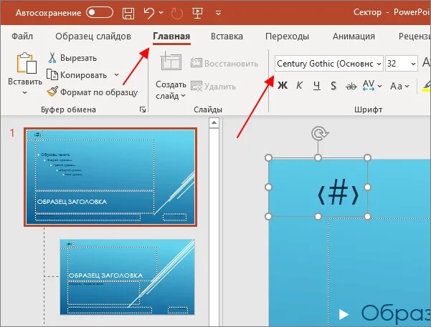Image resolution: width=431 pixels, height=327 pixels.
Task: Open the Файл tab
Action: tap(22, 36)
